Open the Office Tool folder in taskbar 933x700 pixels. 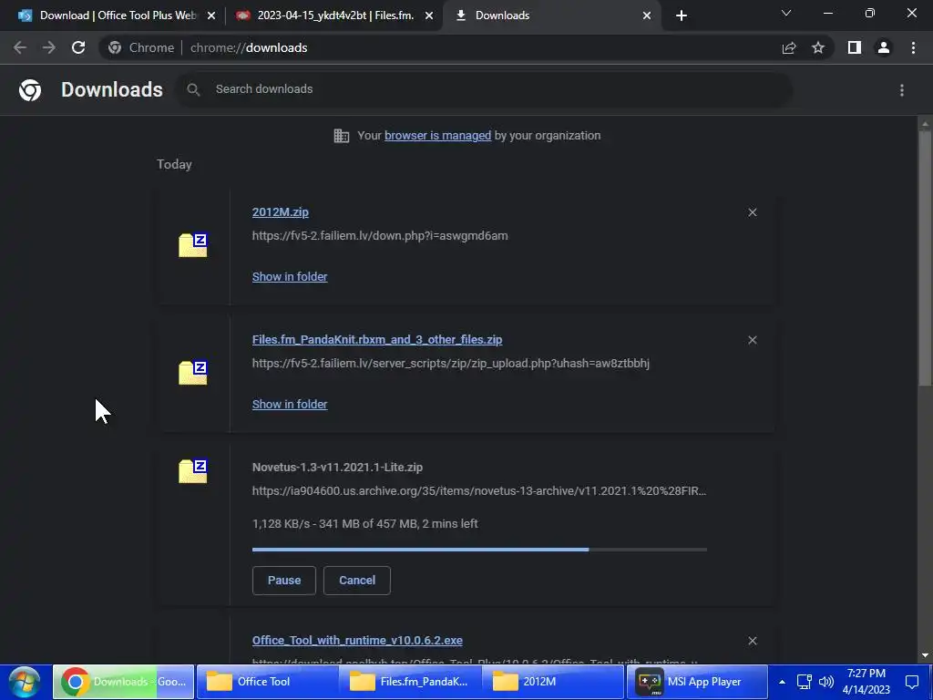point(267,682)
